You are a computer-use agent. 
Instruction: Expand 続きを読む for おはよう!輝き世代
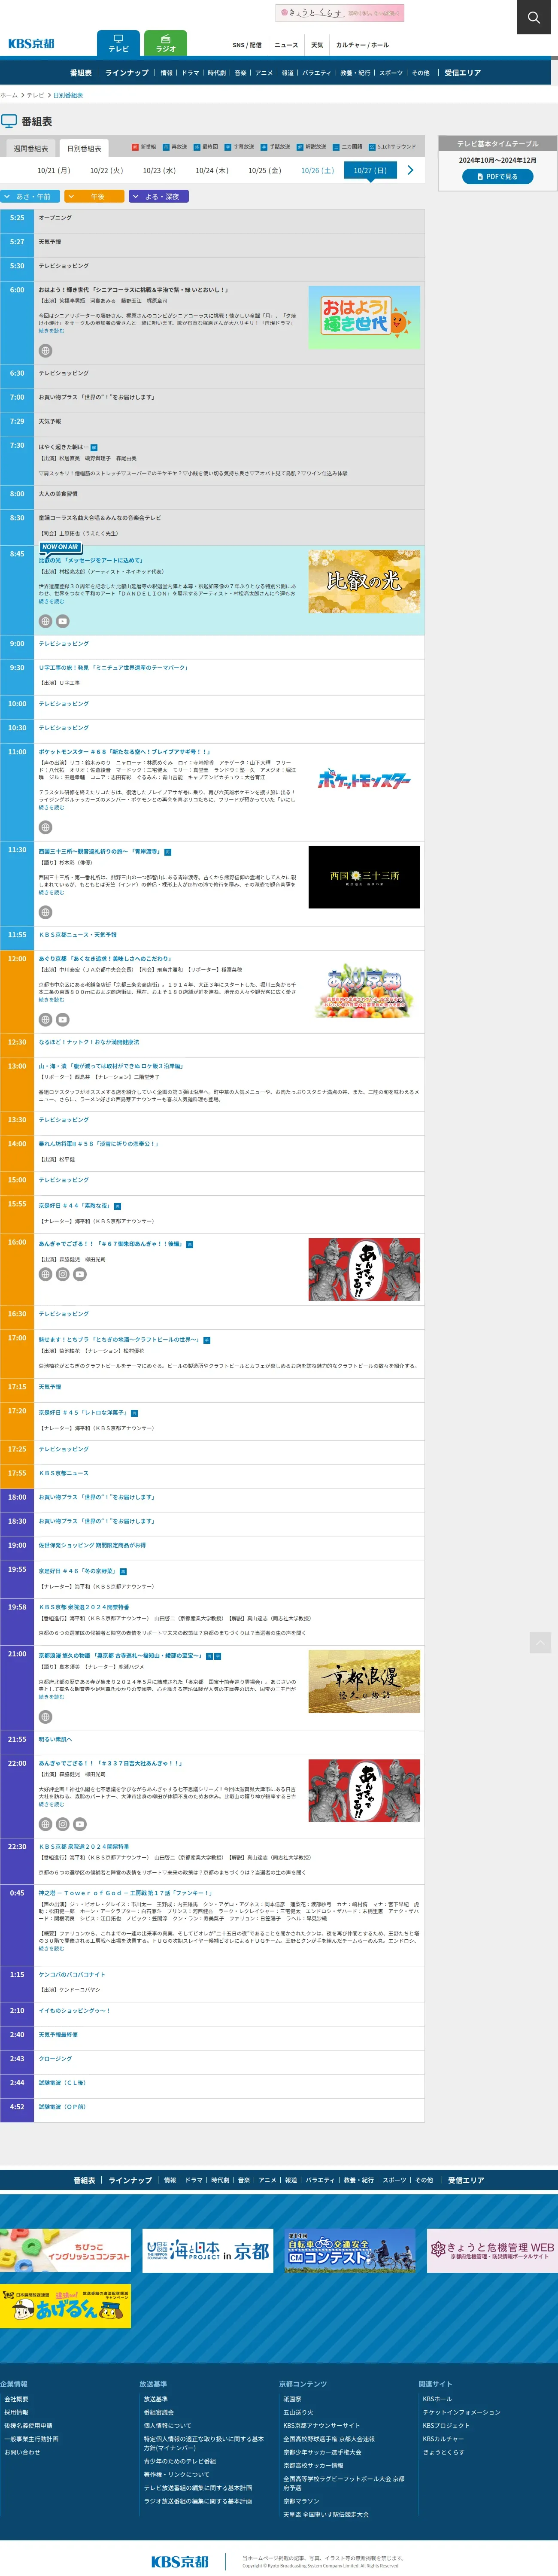(51, 331)
